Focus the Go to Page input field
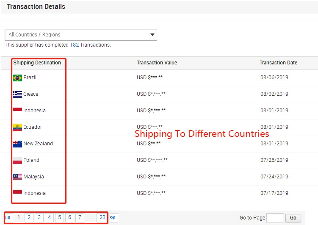Image resolution: width=318 pixels, height=225 pixels. (x=275, y=218)
